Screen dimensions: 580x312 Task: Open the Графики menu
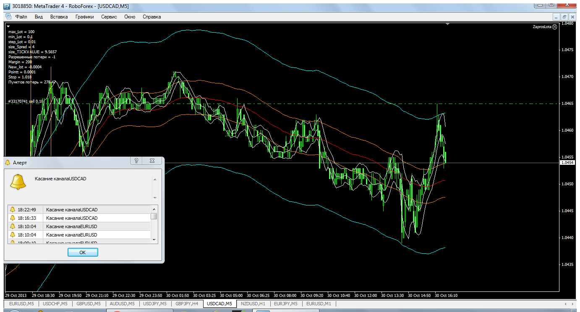(84, 17)
